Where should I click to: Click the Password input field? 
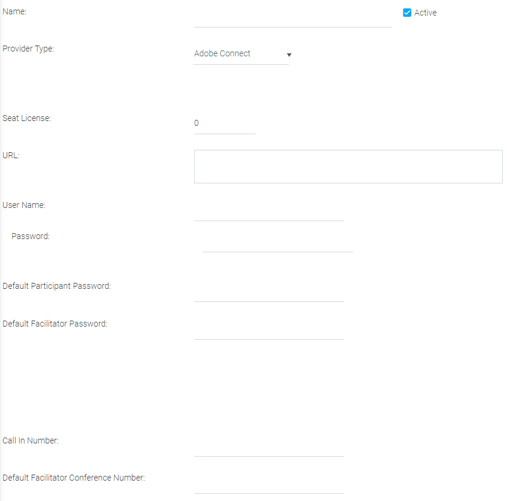coord(277,243)
